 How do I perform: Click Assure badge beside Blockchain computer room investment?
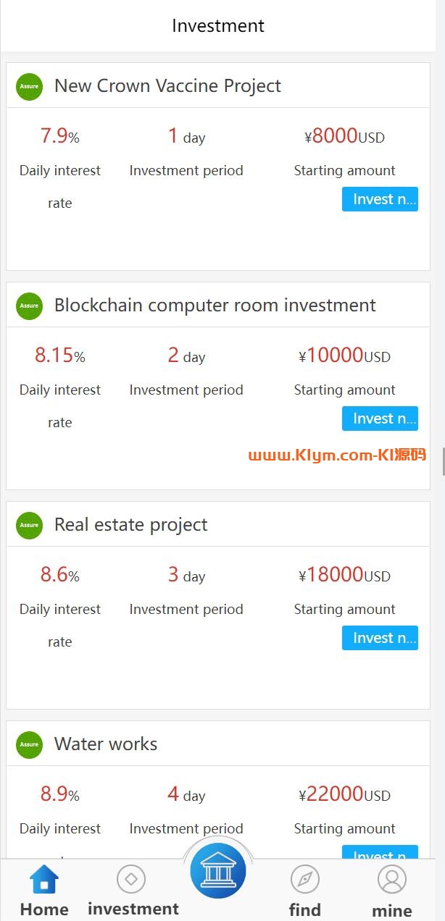30,306
